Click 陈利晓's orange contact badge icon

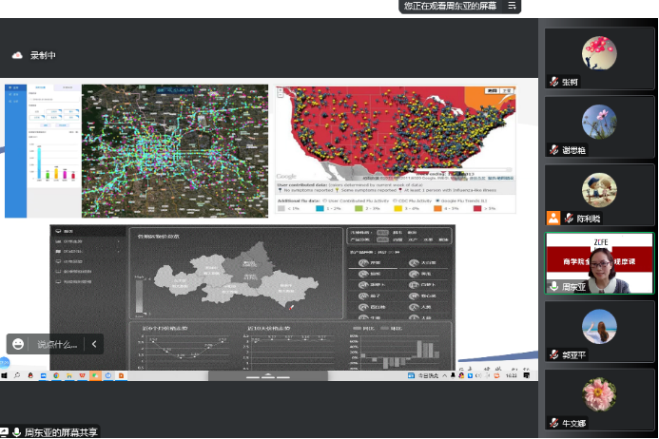[x=552, y=218]
